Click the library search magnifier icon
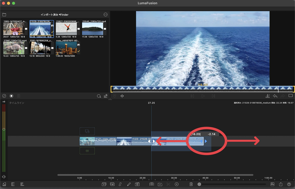Image resolution: width=295 pixels, height=189 pixels. (99, 96)
